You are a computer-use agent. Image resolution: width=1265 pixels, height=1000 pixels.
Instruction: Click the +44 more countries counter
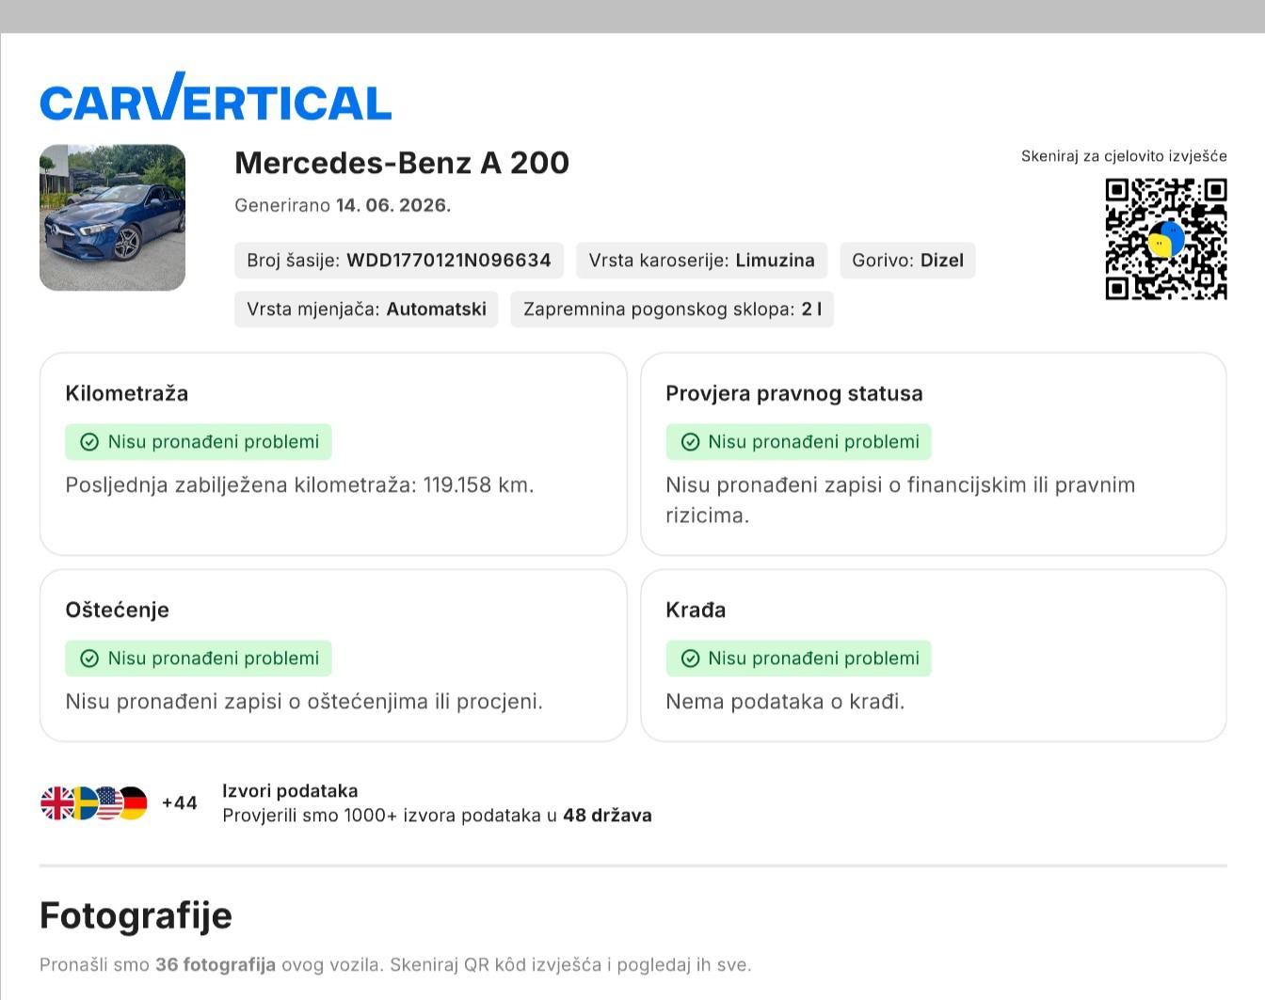tap(179, 803)
